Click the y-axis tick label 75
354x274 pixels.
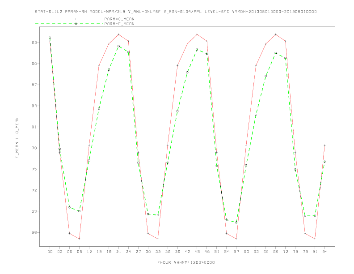34,169
